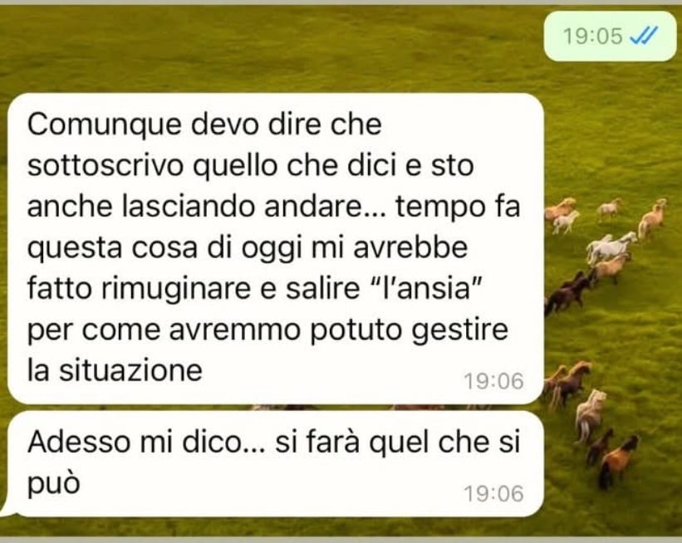Tap the 19:06 timestamp of the long message

click(493, 381)
